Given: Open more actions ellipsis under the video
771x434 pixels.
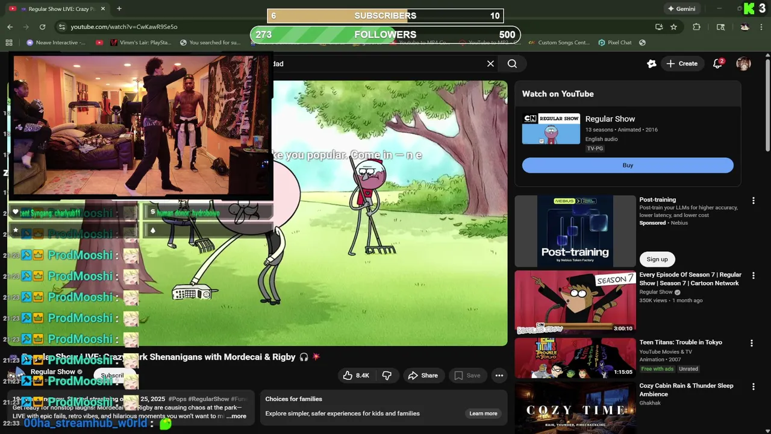Looking at the screenshot, I should pyautogui.click(x=499, y=376).
